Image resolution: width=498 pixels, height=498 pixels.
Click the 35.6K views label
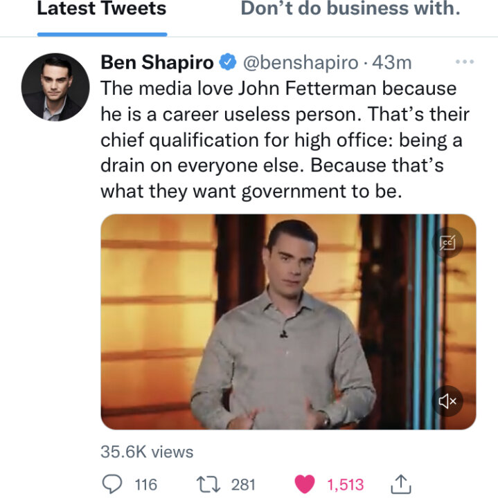[147, 452]
